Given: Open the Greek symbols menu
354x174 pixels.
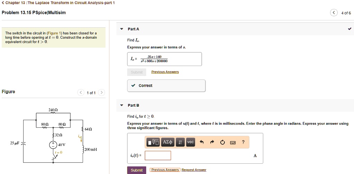Looking at the screenshot, I should (168, 142).
